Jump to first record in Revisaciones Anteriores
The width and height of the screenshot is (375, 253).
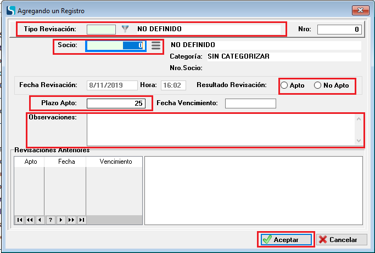(19, 220)
